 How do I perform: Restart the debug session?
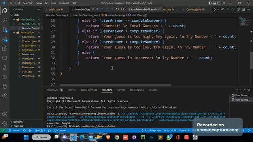[117, 9]
